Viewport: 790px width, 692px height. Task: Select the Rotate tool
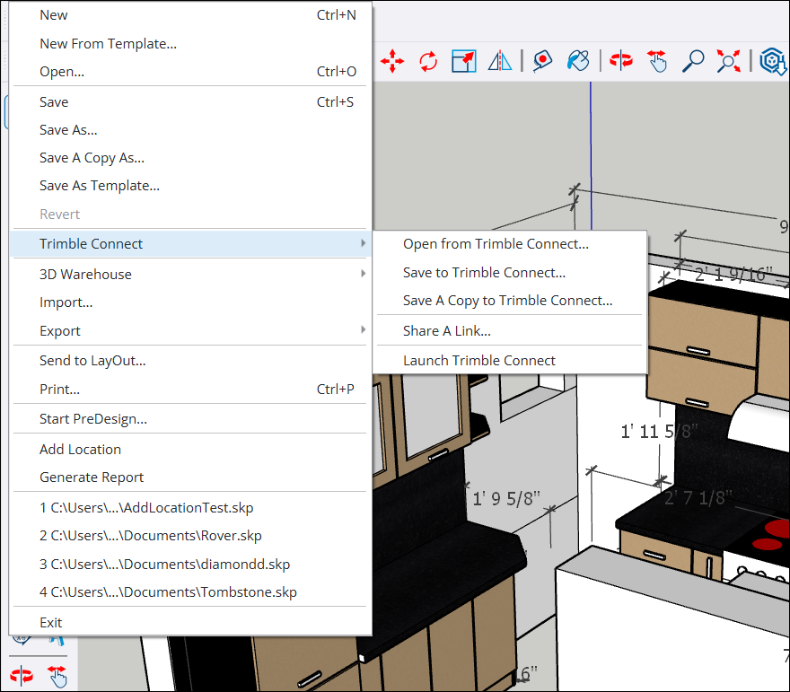[428, 61]
